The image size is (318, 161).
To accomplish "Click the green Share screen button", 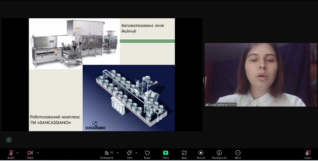I will pyautogui.click(x=166, y=155).
